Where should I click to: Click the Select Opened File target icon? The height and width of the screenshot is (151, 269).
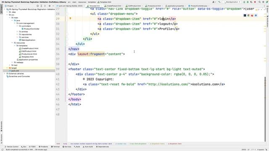pos(37,6)
